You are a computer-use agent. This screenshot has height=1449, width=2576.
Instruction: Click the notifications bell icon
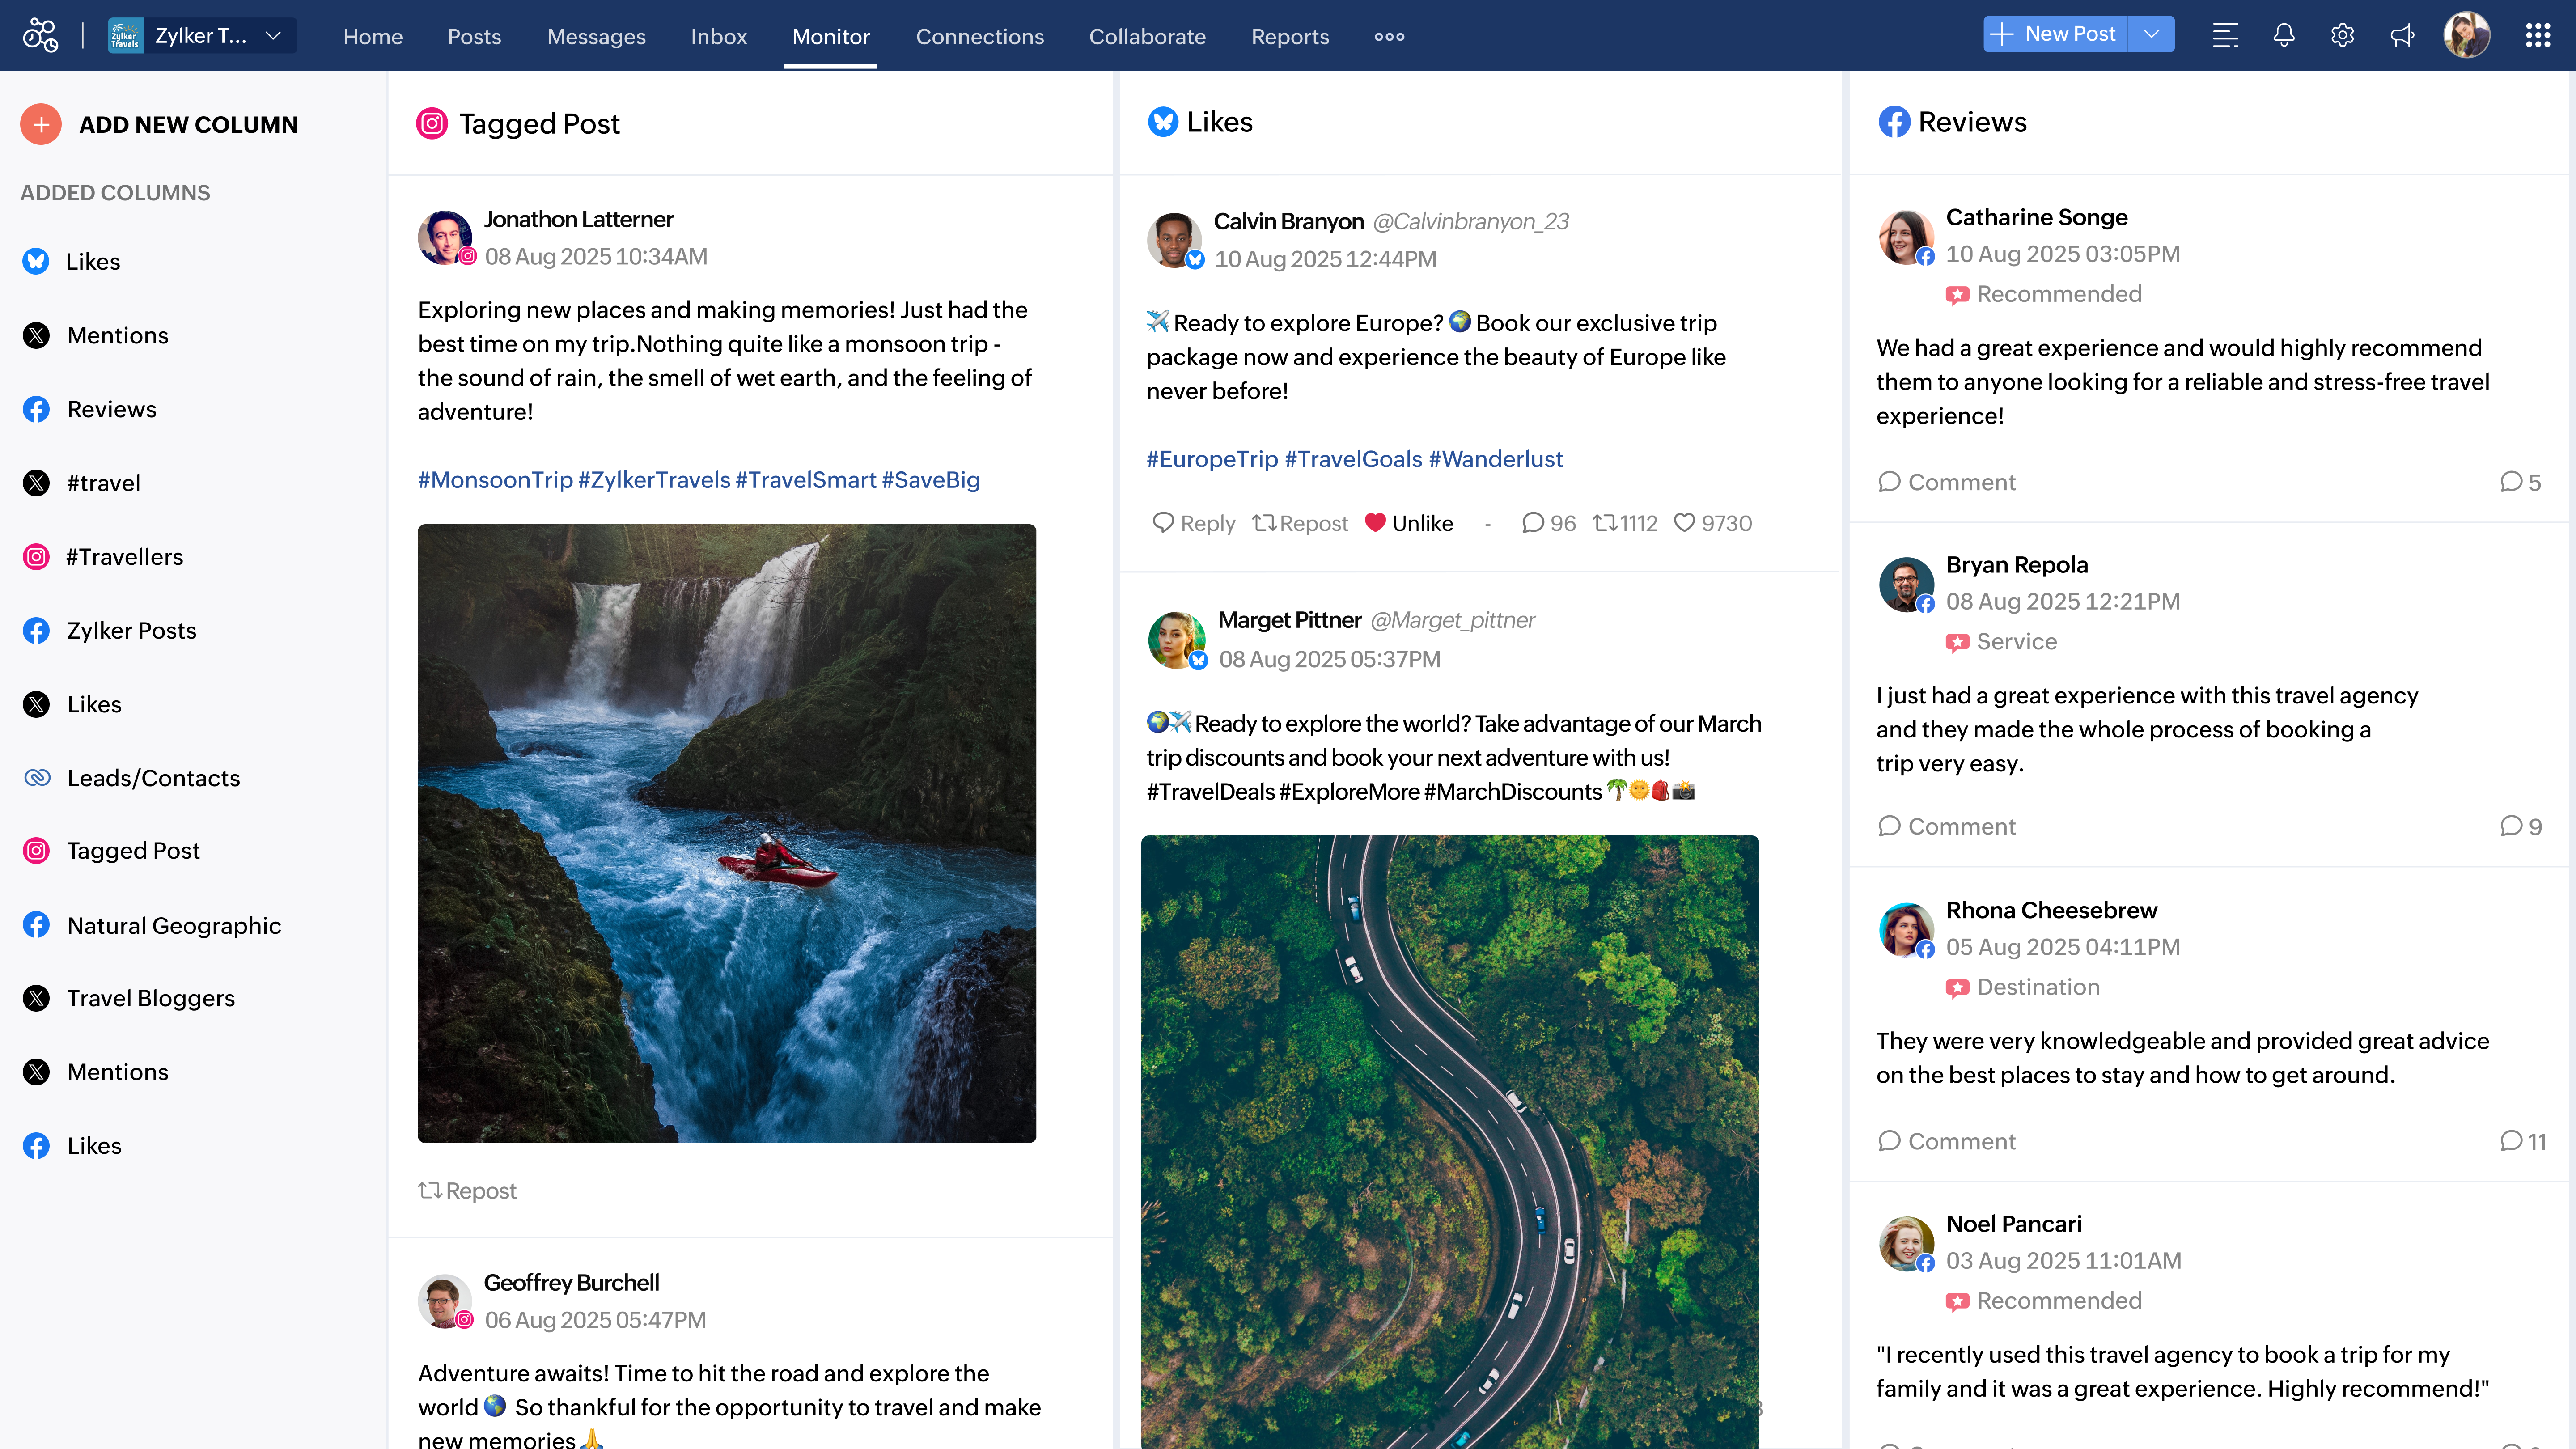point(2283,36)
